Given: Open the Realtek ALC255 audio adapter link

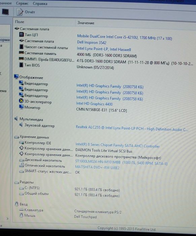Looking at the screenshot, I should (132, 128).
